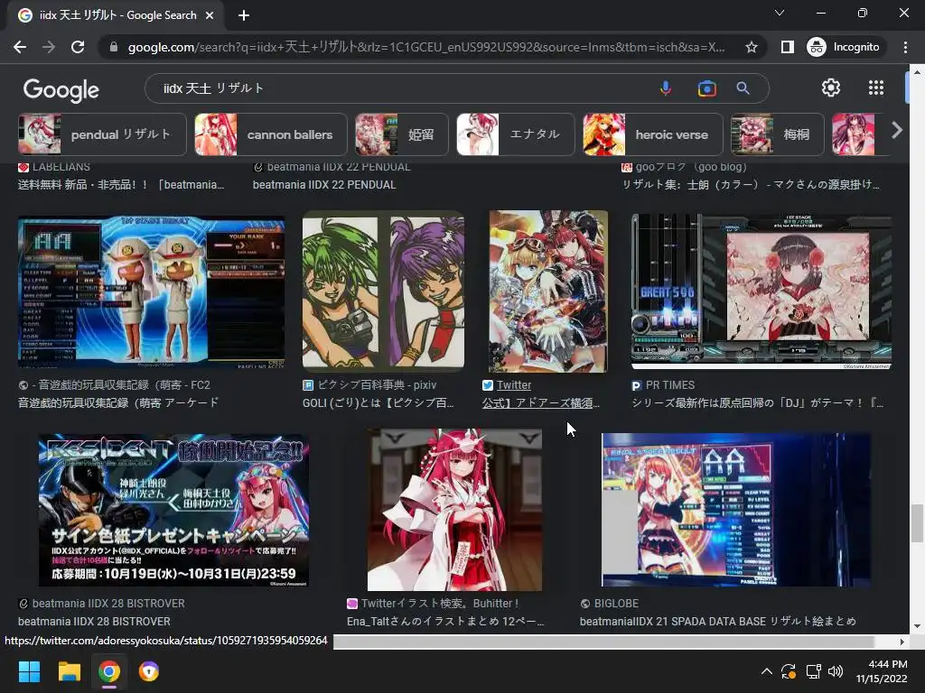Open the Ena_Taltさんのイラストまとめ caption
This screenshot has width=925, height=693.
click(x=445, y=622)
